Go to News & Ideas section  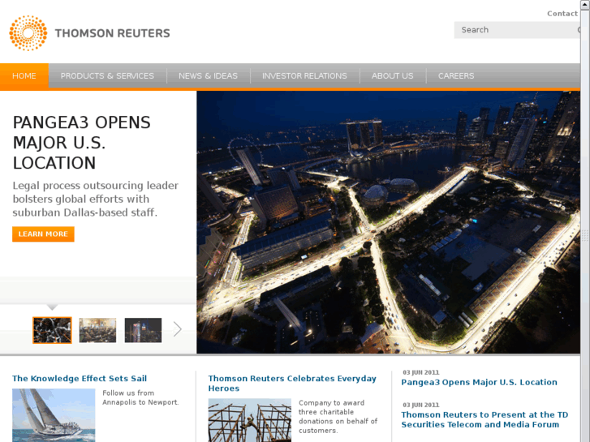pos(208,76)
